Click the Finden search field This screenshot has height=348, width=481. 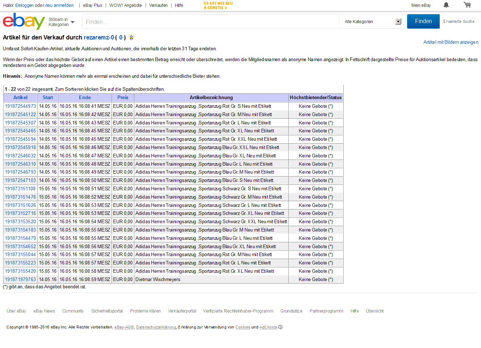pyautogui.click(x=211, y=22)
